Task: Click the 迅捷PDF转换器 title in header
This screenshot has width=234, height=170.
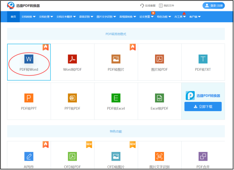Action: [x=28, y=5]
